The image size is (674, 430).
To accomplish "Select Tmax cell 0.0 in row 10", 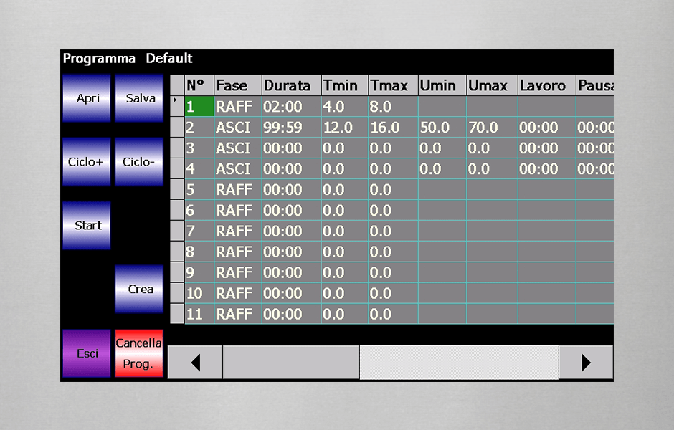I will (394, 293).
